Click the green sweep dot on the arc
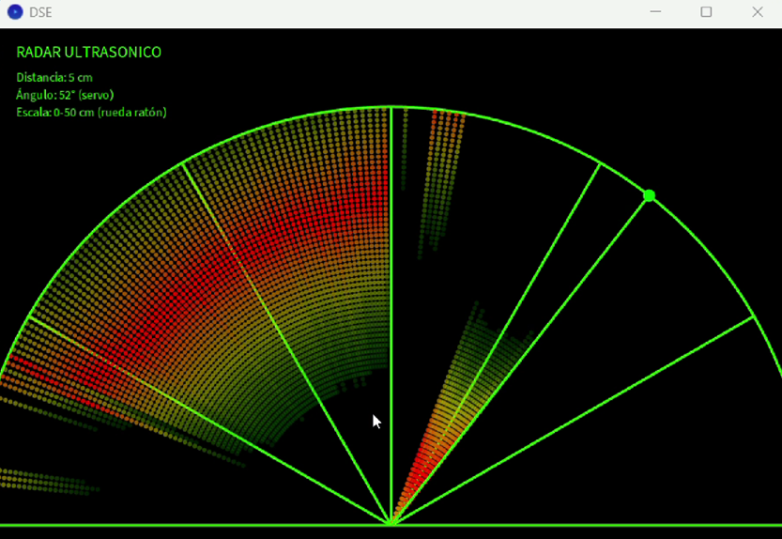782x539 pixels. click(x=649, y=195)
